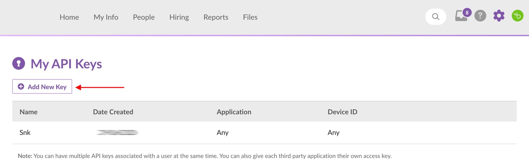Open the settings gear icon
Screen dimensions: 529x167
pyautogui.click(x=499, y=16)
